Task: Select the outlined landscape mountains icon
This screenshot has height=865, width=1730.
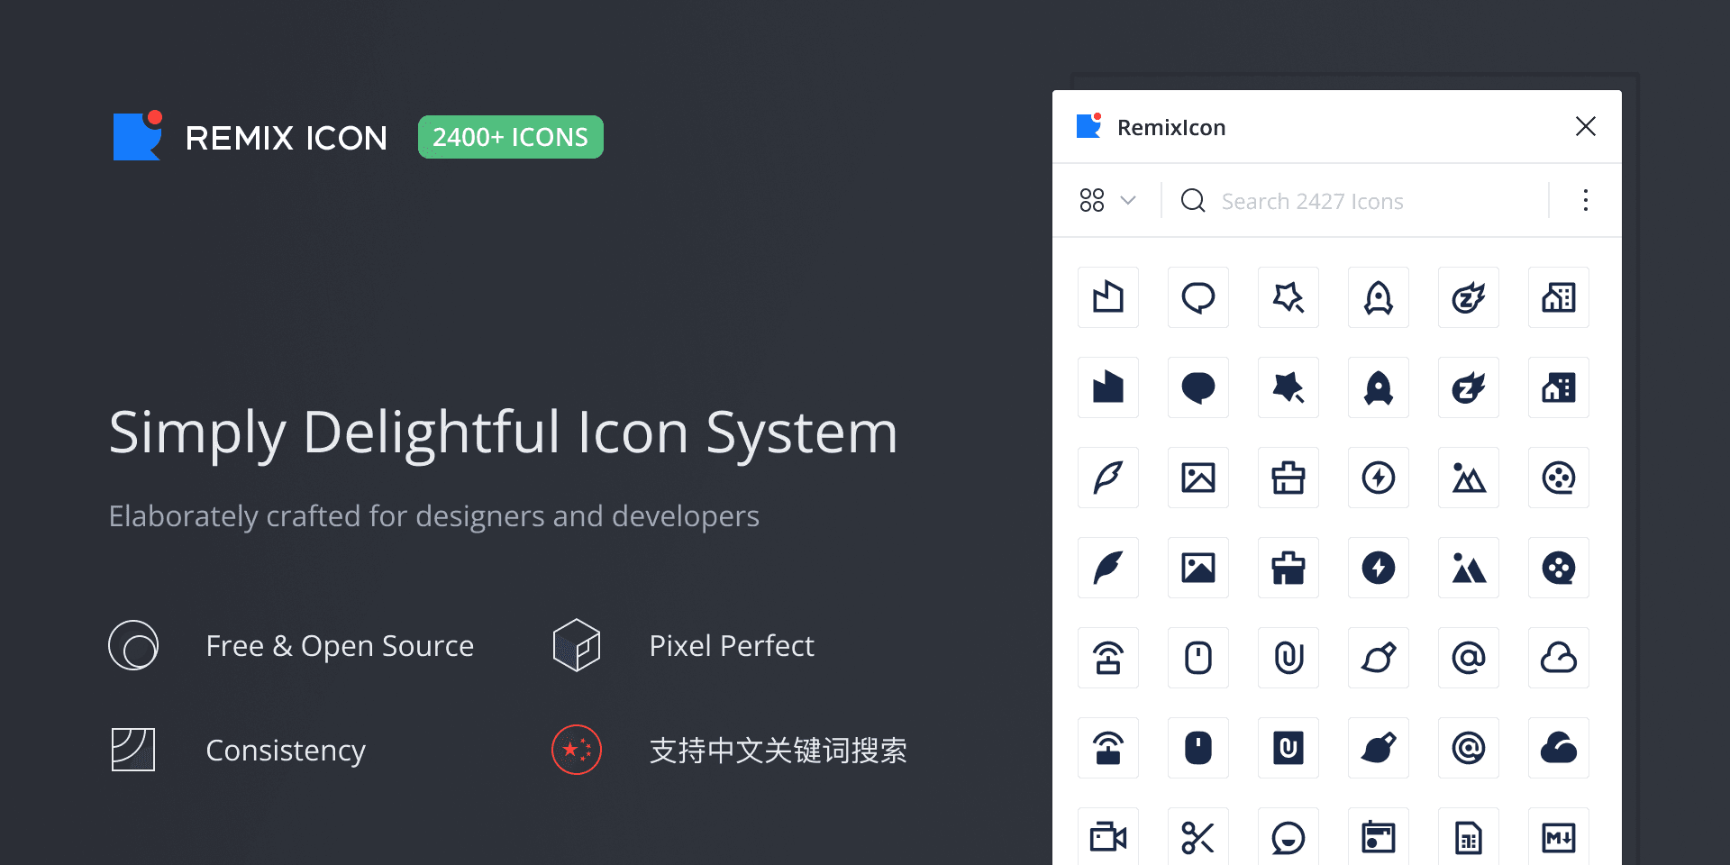Action: pyautogui.click(x=1469, y=478)
